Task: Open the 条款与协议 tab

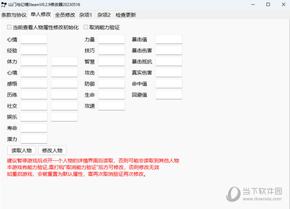Action: 14,15
